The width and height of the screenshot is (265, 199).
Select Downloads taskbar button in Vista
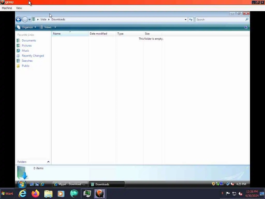coord(107,184)
